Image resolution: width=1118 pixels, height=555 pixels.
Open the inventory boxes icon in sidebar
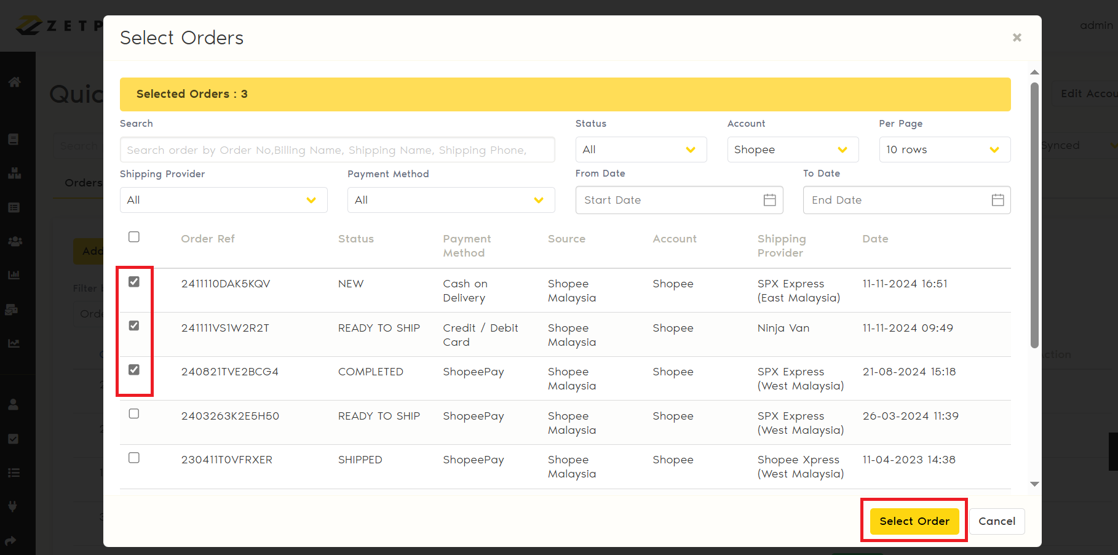pos(14,174)
